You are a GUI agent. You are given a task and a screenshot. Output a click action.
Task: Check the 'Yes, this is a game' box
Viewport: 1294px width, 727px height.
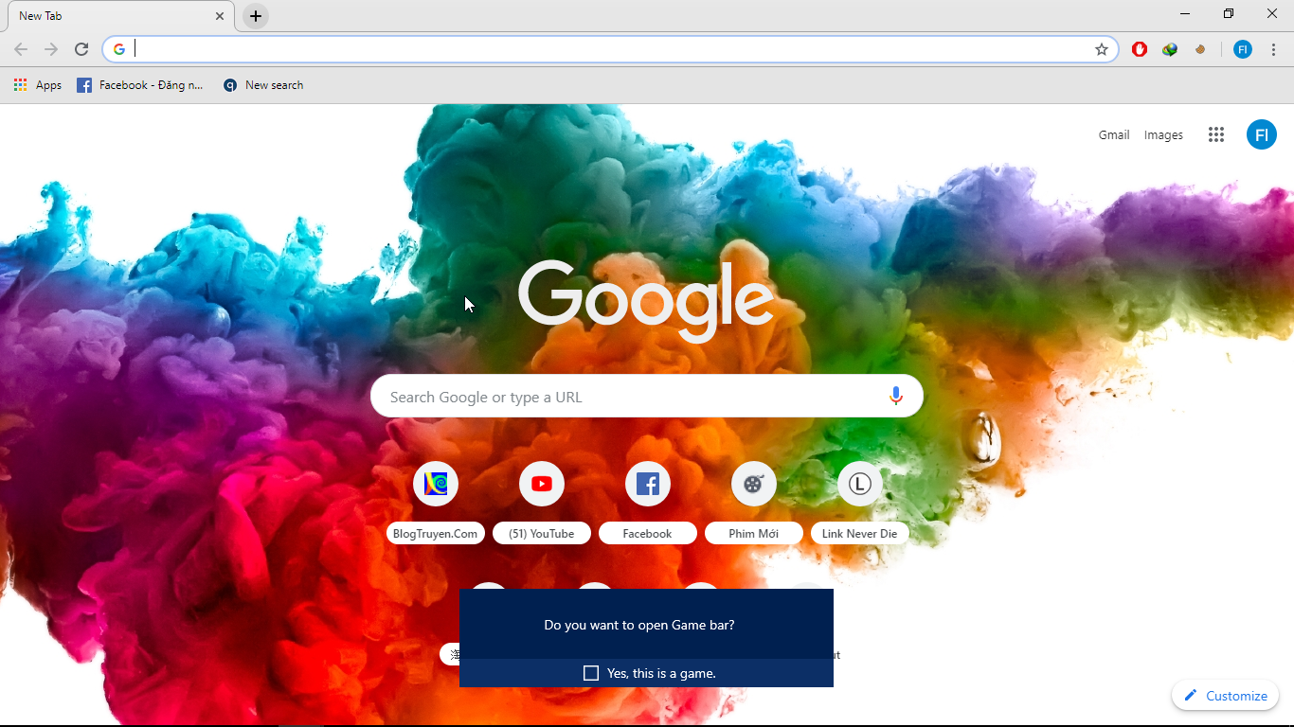[x=591, y=673]
